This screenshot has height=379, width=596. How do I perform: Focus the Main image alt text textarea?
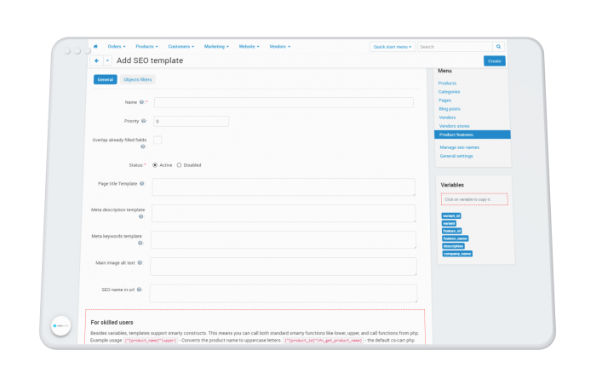(284, 267)
